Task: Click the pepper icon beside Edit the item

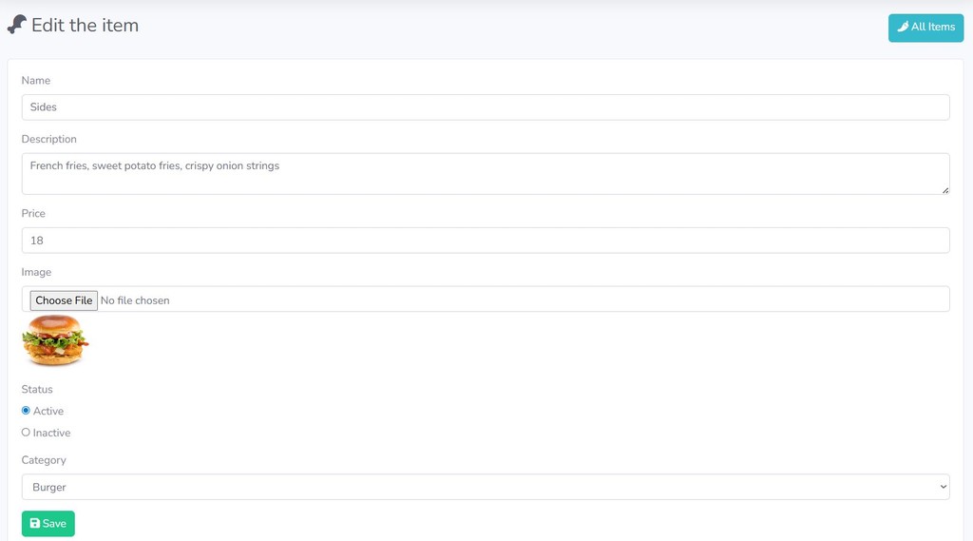Action: 17,25
